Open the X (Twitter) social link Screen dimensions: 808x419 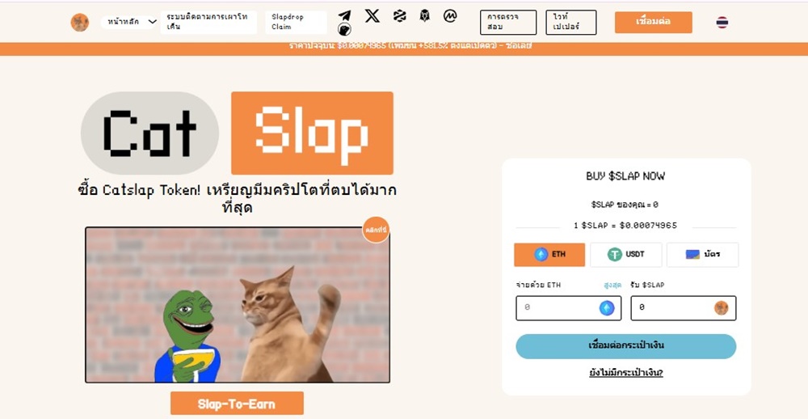[x=372, y=16]
